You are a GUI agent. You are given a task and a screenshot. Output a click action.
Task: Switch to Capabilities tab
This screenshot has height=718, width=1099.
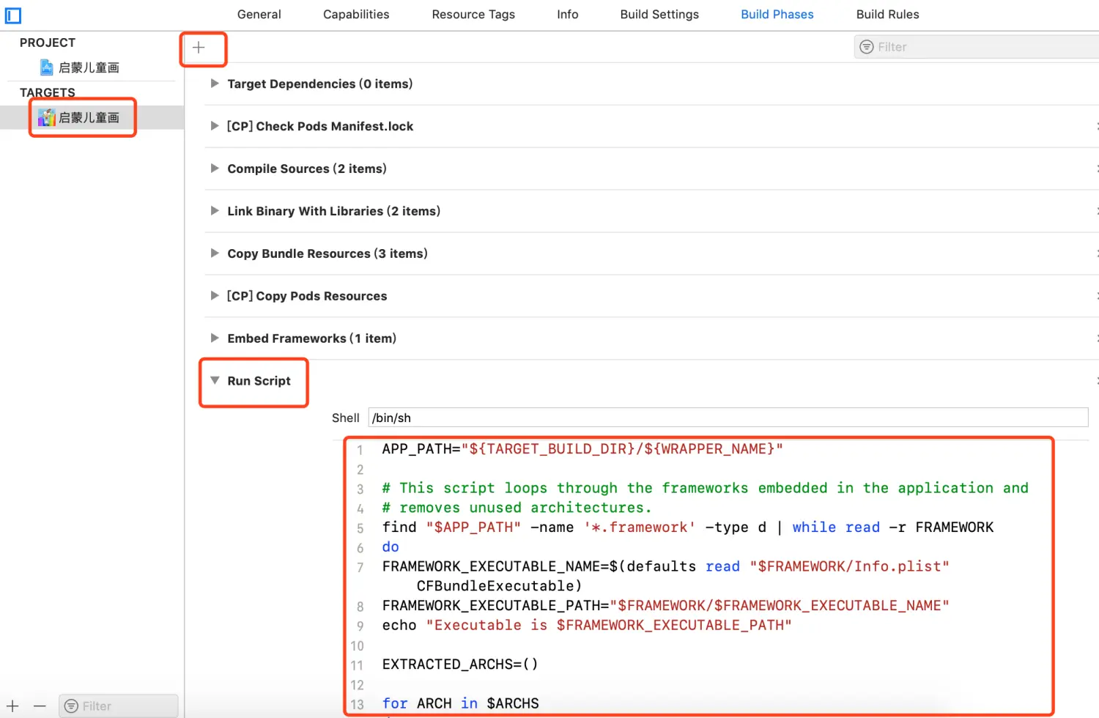coord(356,15)
